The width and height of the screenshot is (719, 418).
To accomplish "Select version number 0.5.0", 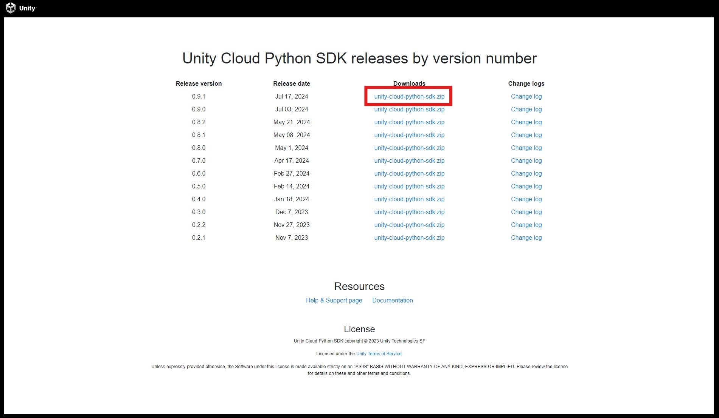I will click(x=199, y=186).
